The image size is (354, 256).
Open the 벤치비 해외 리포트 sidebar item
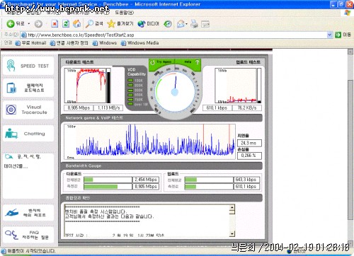click(x=28, y=213)
